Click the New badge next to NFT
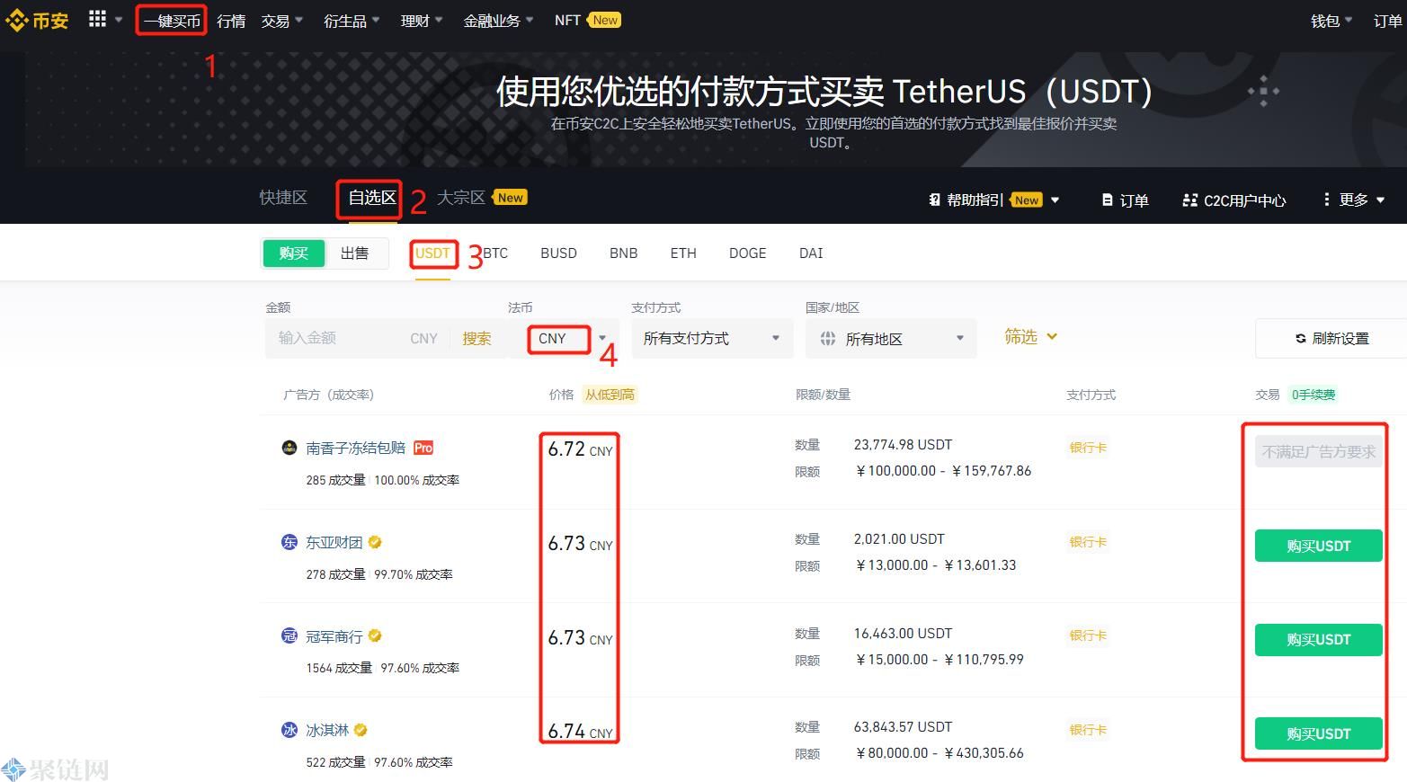The image size is (1407, 782). tap(605, 20)
